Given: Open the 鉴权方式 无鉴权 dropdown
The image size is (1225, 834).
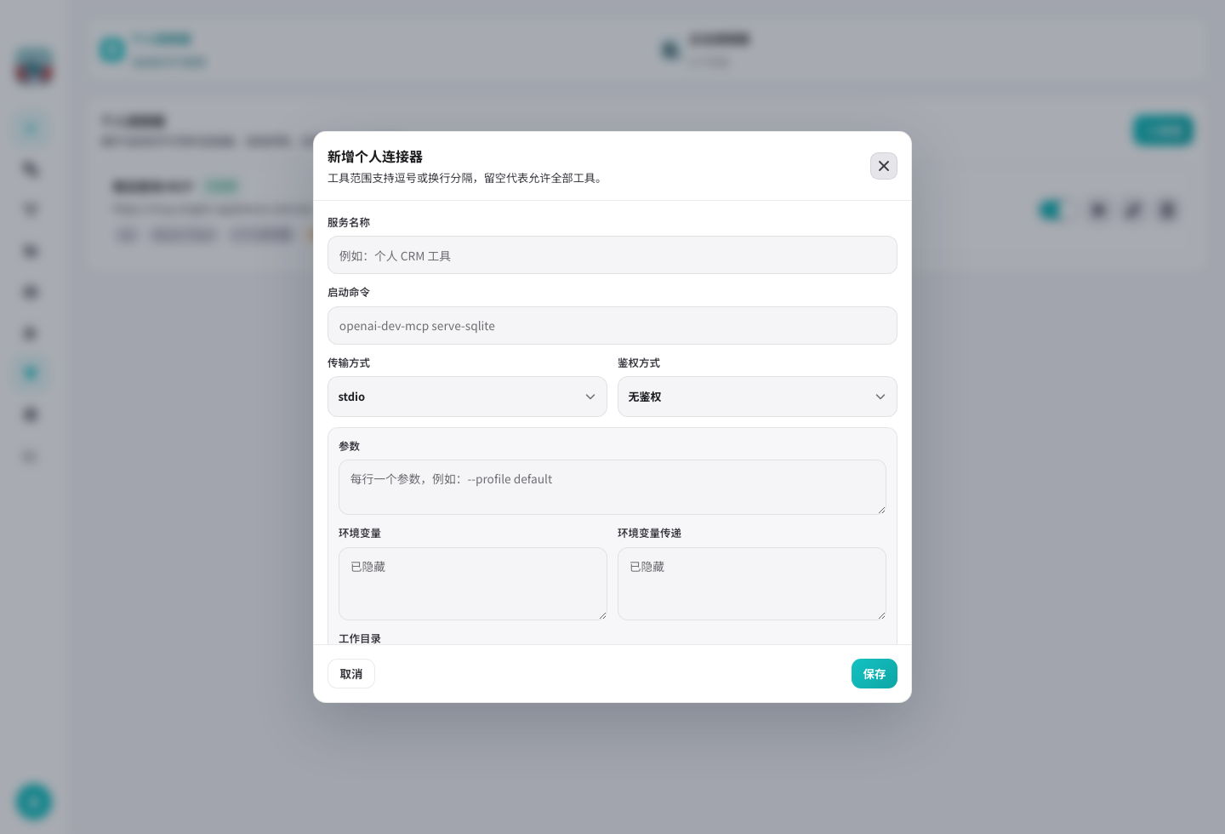Looking at the screenshot, I should [x=757, y=397].
